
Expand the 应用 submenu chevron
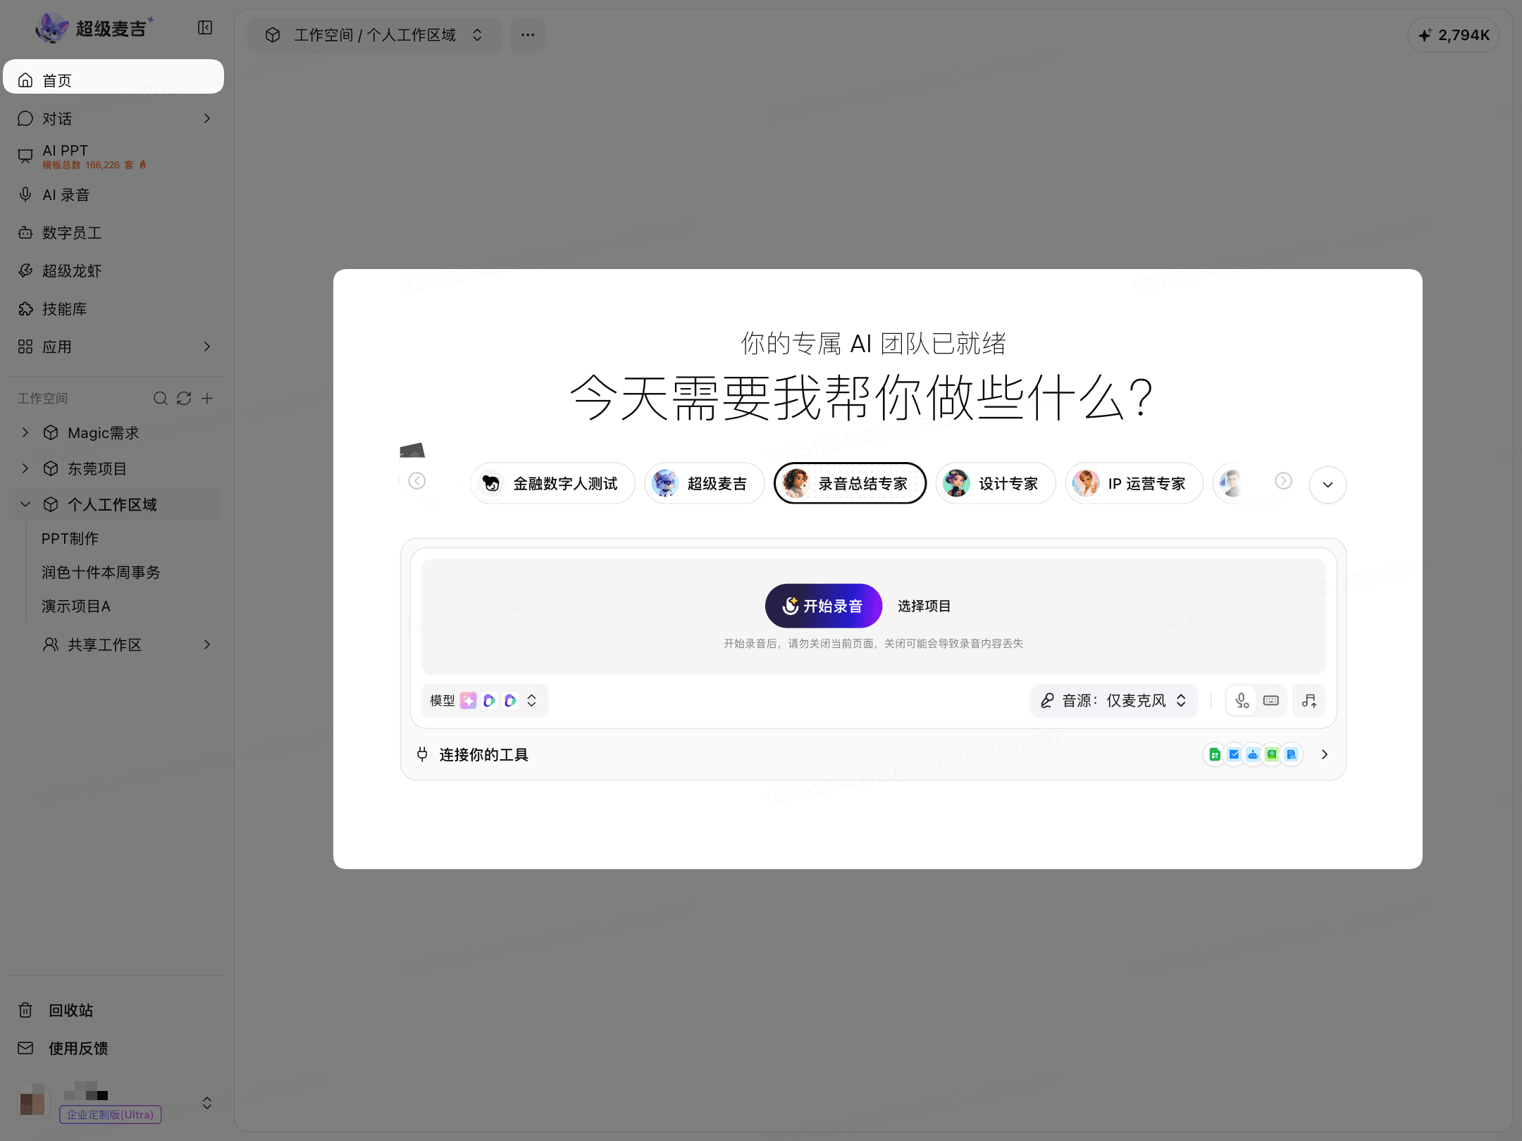(206, 347)
